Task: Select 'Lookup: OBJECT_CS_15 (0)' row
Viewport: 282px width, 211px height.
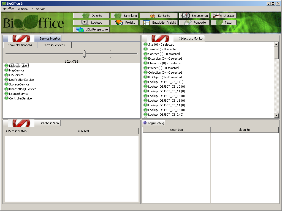Action: coord(167,110)
